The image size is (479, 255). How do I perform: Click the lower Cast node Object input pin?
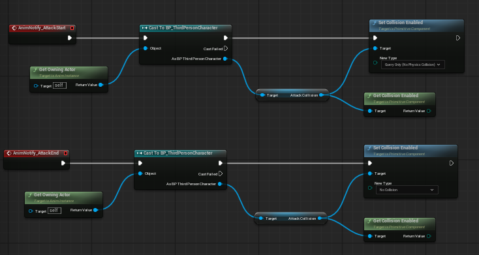pos(140,173)
